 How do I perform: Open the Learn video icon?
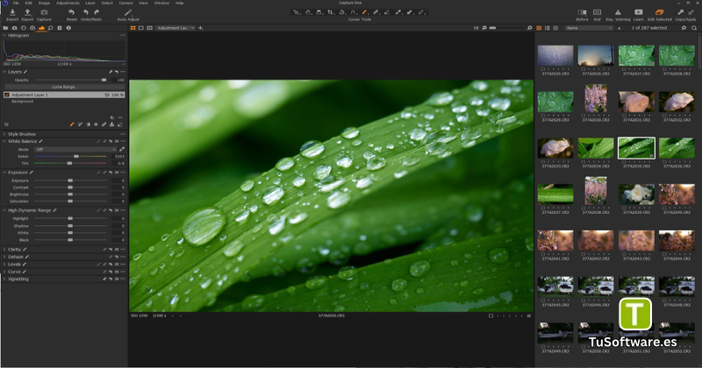click(x=639, y=12)
